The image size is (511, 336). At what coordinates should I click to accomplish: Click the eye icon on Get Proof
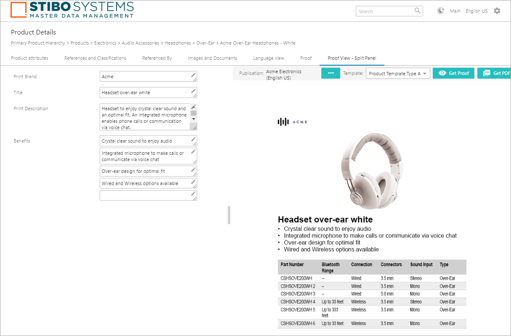click(442, 73)
